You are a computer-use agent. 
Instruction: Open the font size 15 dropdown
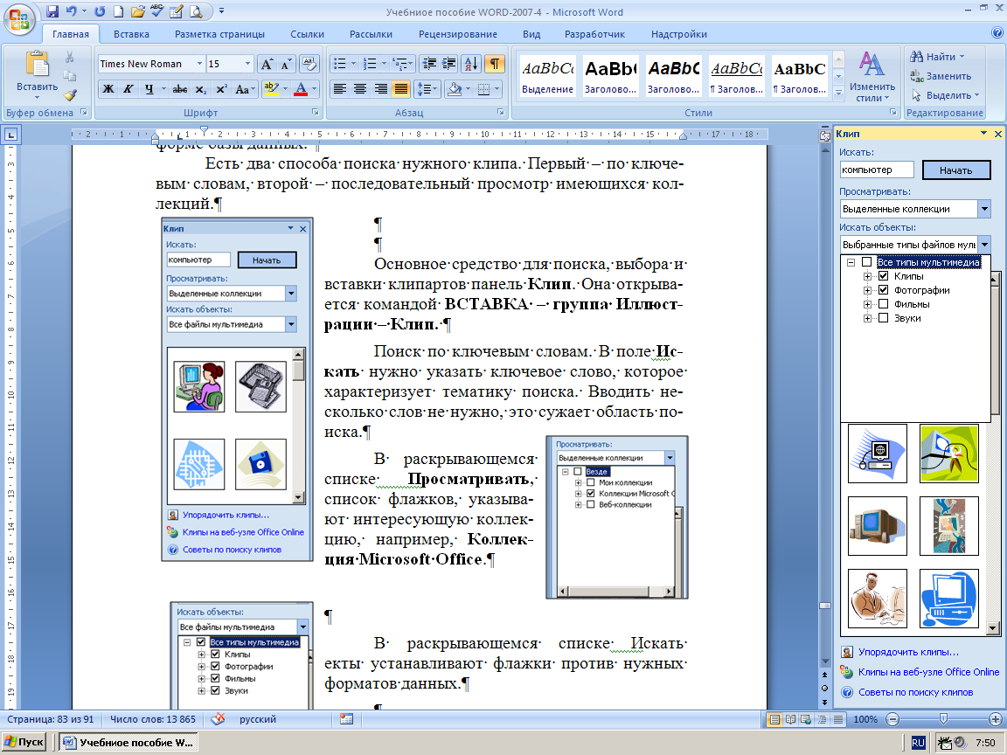(247, 64)
